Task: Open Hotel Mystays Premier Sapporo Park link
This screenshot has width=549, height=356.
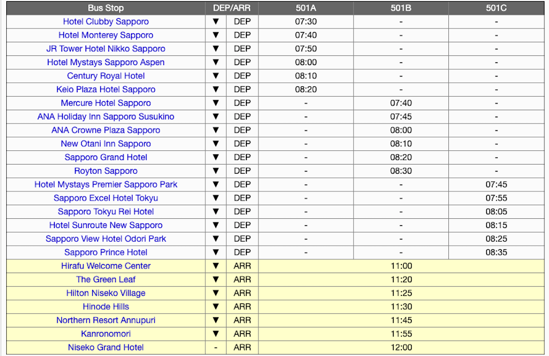Action: tap(106, 185)
